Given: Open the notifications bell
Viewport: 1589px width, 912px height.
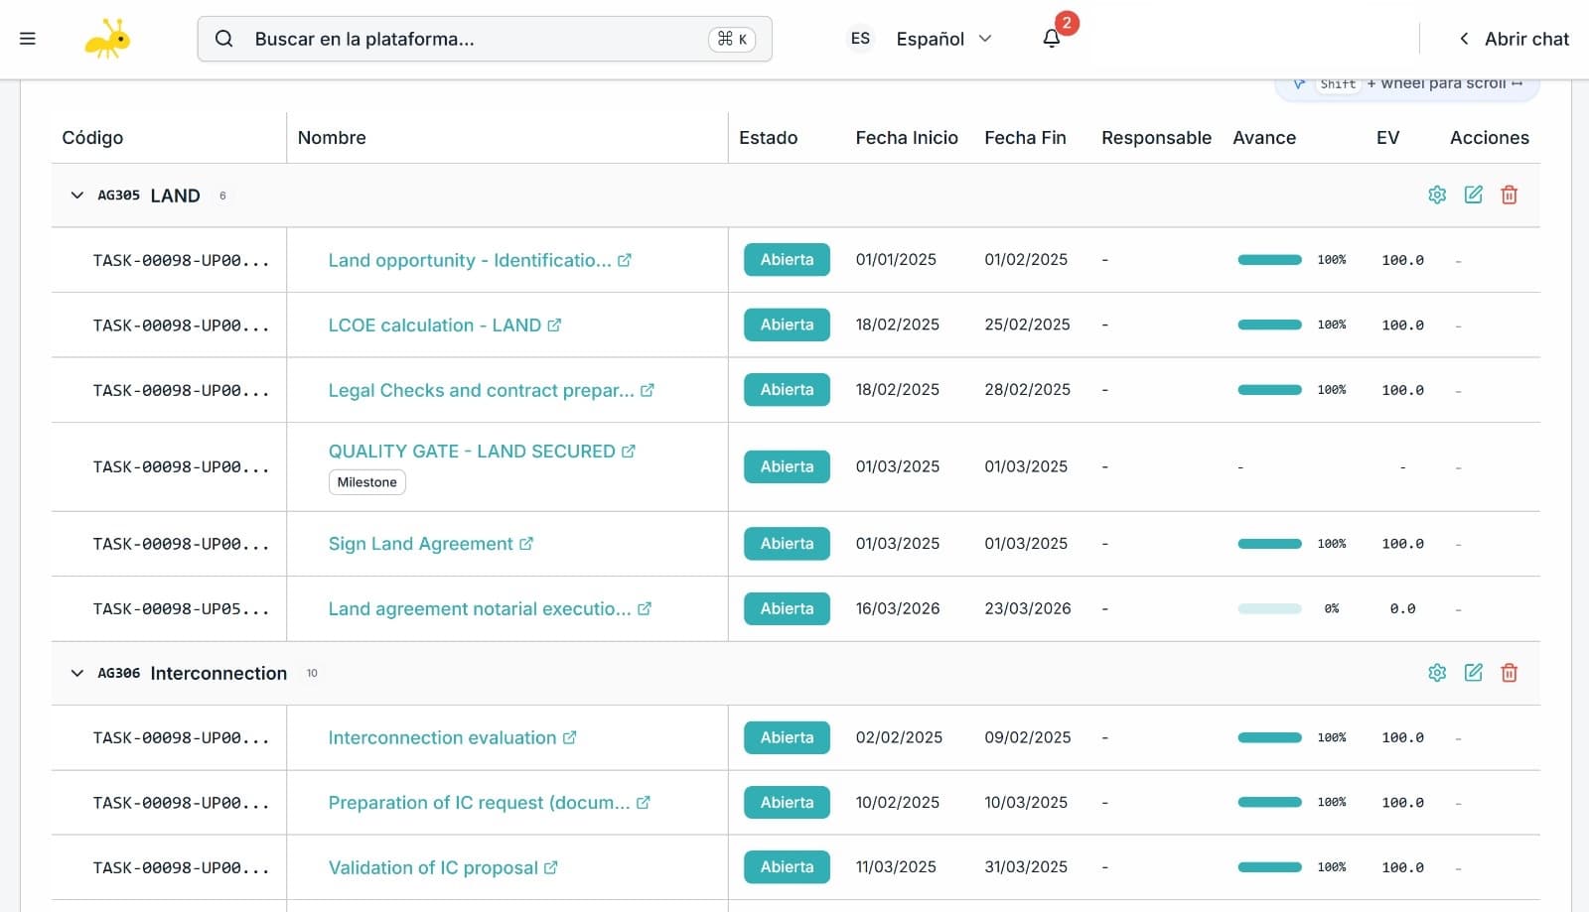Looking at the screenshot, I should [x=1052, y=39].
